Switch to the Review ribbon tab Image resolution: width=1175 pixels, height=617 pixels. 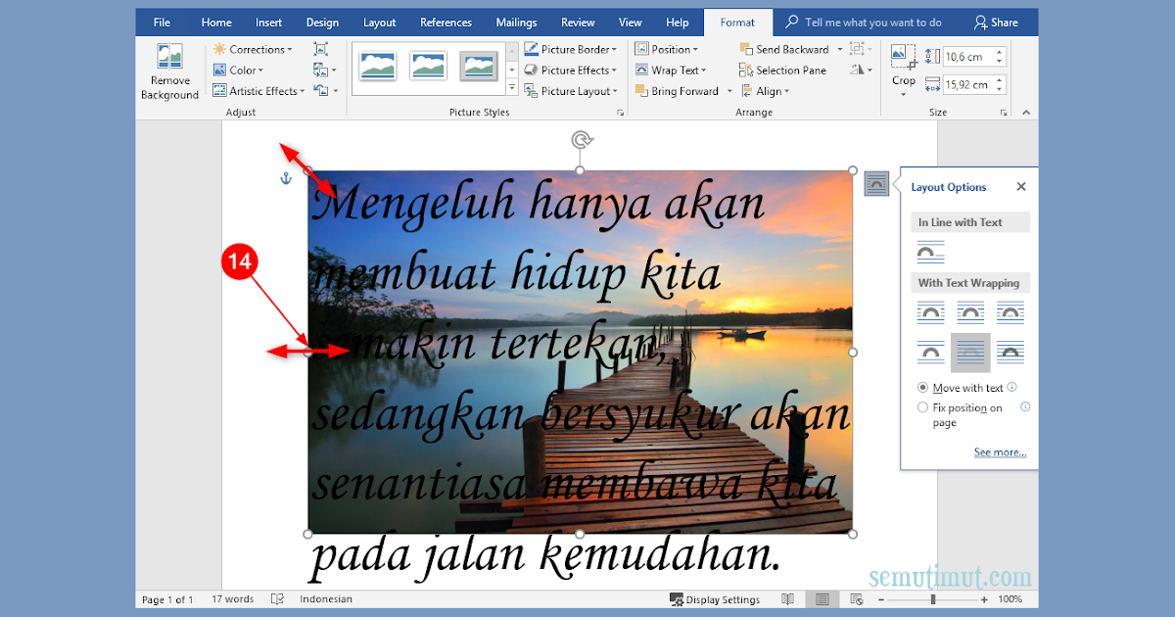[578, 22]
